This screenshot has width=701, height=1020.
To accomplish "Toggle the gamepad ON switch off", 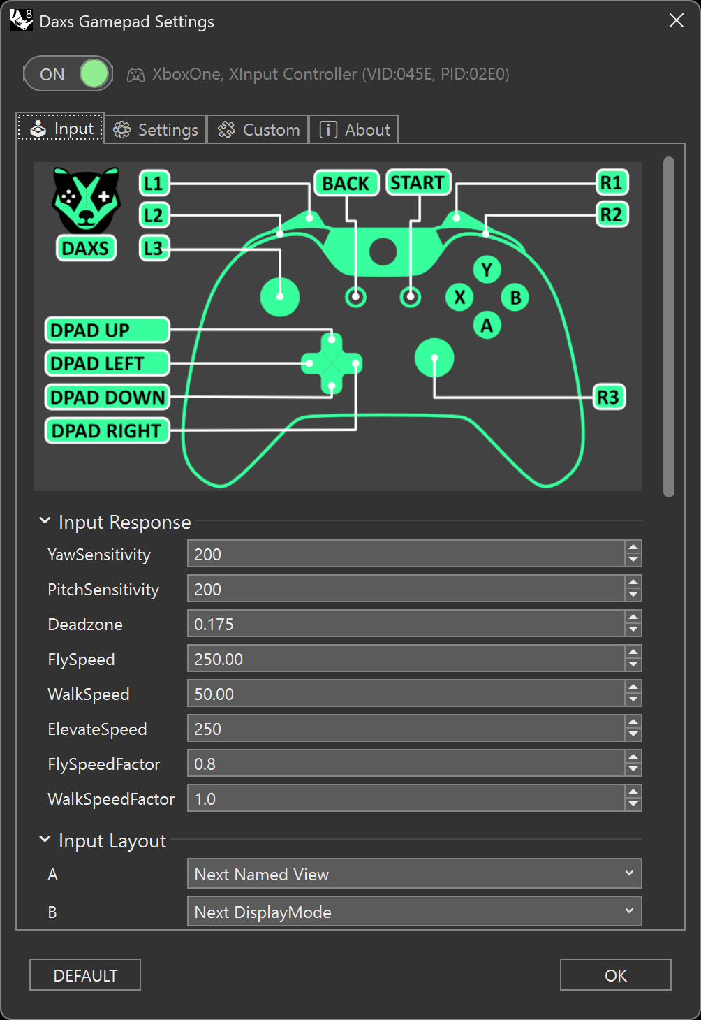I will coord(68,73).
